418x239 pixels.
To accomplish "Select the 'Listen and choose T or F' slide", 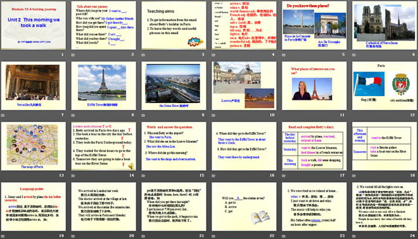I will tap(103, 146).
